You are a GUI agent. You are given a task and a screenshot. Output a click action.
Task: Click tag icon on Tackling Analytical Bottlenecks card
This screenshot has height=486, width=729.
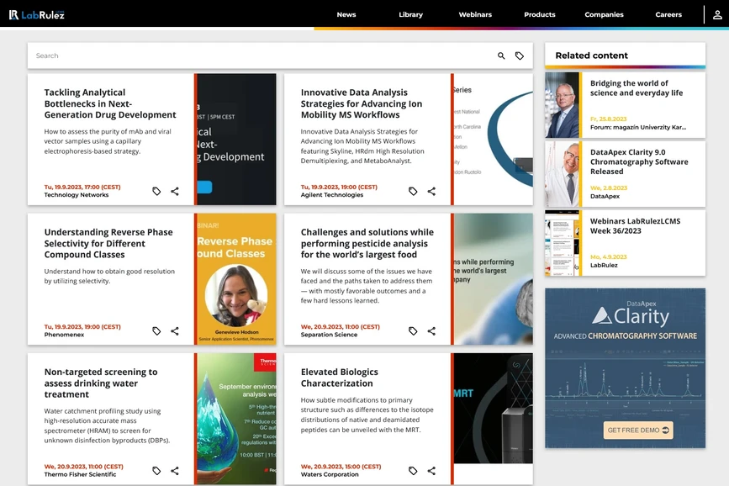tap(156, 191)
